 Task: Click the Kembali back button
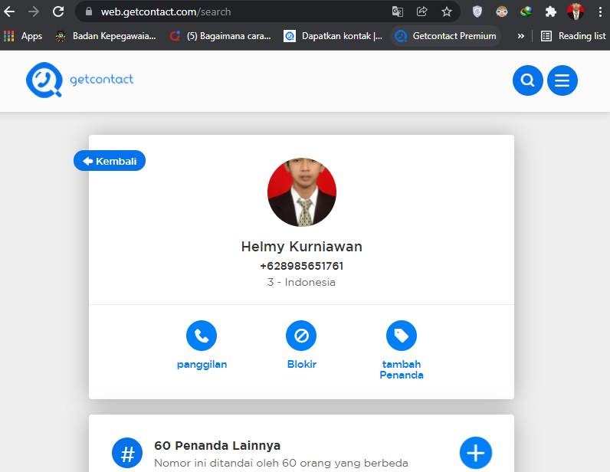[x=110, y=161]
